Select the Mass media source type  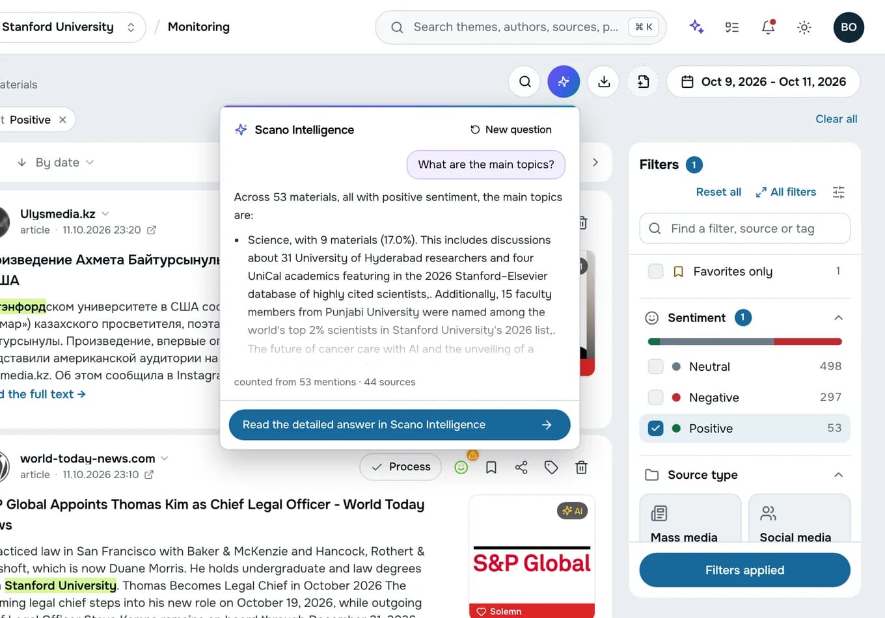(690, 518)
